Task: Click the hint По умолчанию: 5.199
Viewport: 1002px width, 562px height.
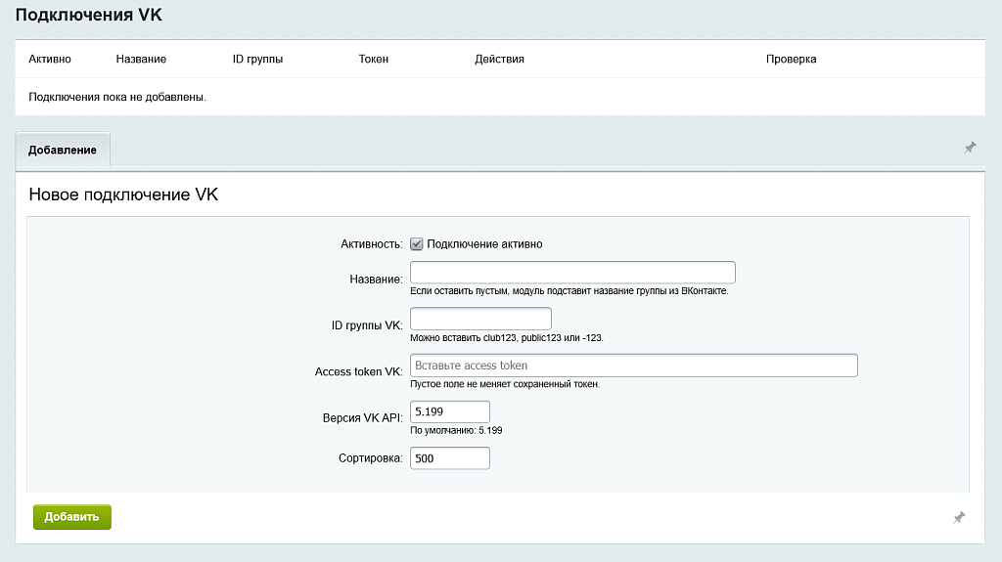Action: point(456,430)
